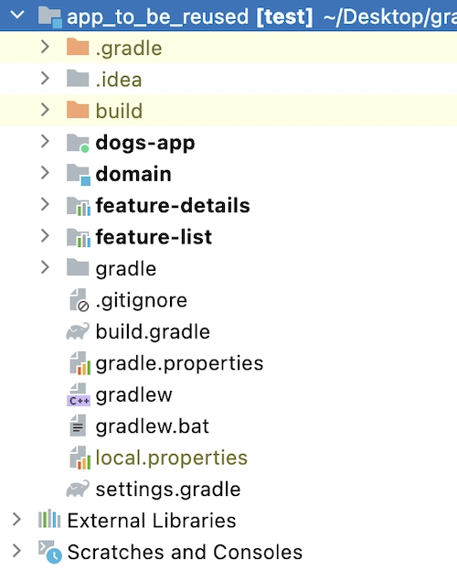
Task: Click the orange .gradle folder icon
Action: point(78,48)
